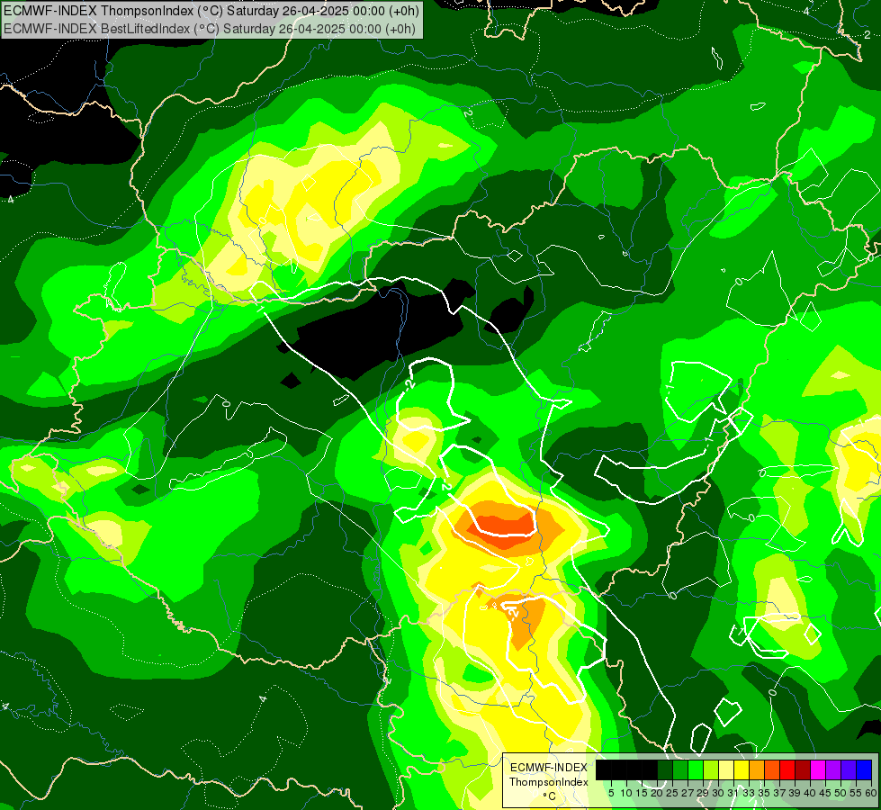Click the legend tick value 15
The image size is (881, 810).
(642, 793)
